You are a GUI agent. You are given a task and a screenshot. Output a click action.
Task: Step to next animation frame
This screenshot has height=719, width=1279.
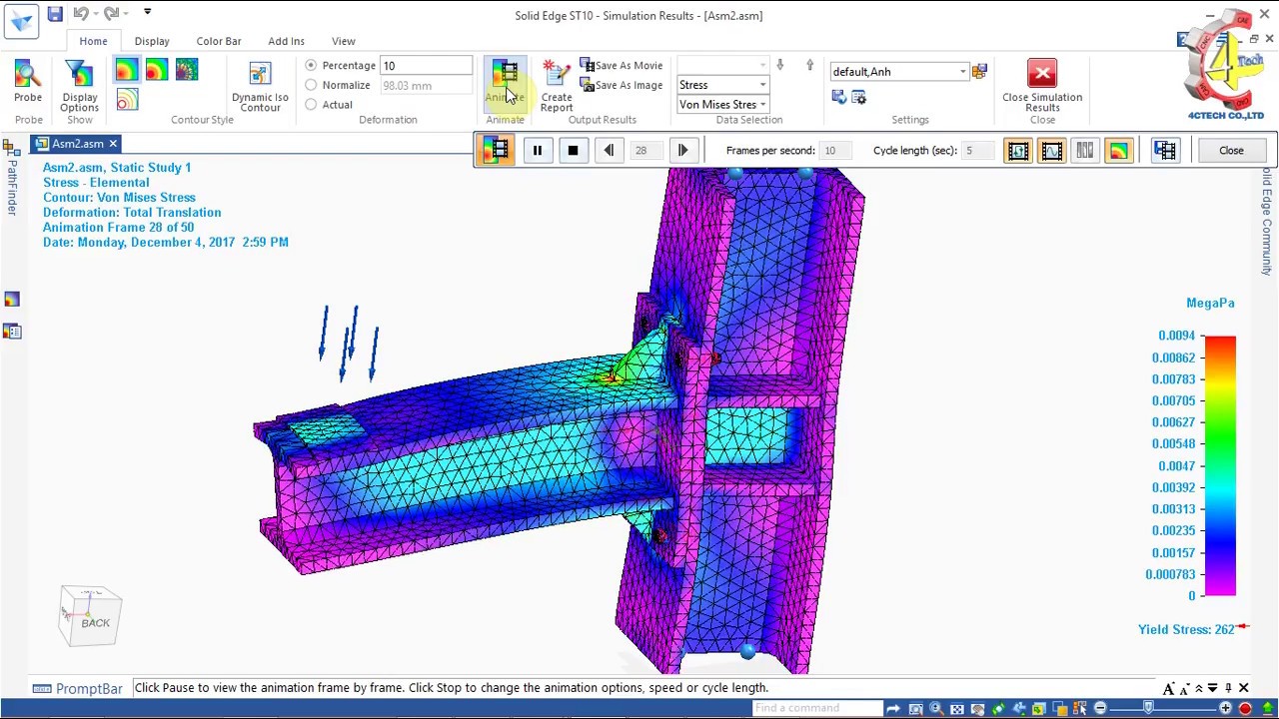(x=682, y=150)
